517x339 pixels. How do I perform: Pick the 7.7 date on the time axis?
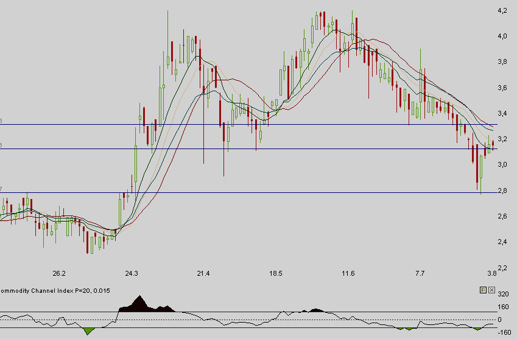pyautogui.click(x=420, y=274)
